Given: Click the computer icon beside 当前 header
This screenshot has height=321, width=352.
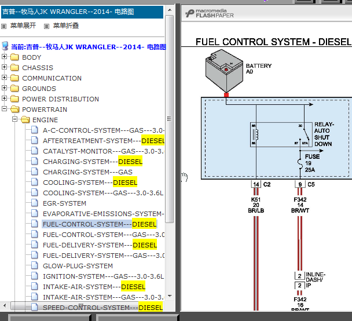Looking at the screenshot, I should coord(5,46).
